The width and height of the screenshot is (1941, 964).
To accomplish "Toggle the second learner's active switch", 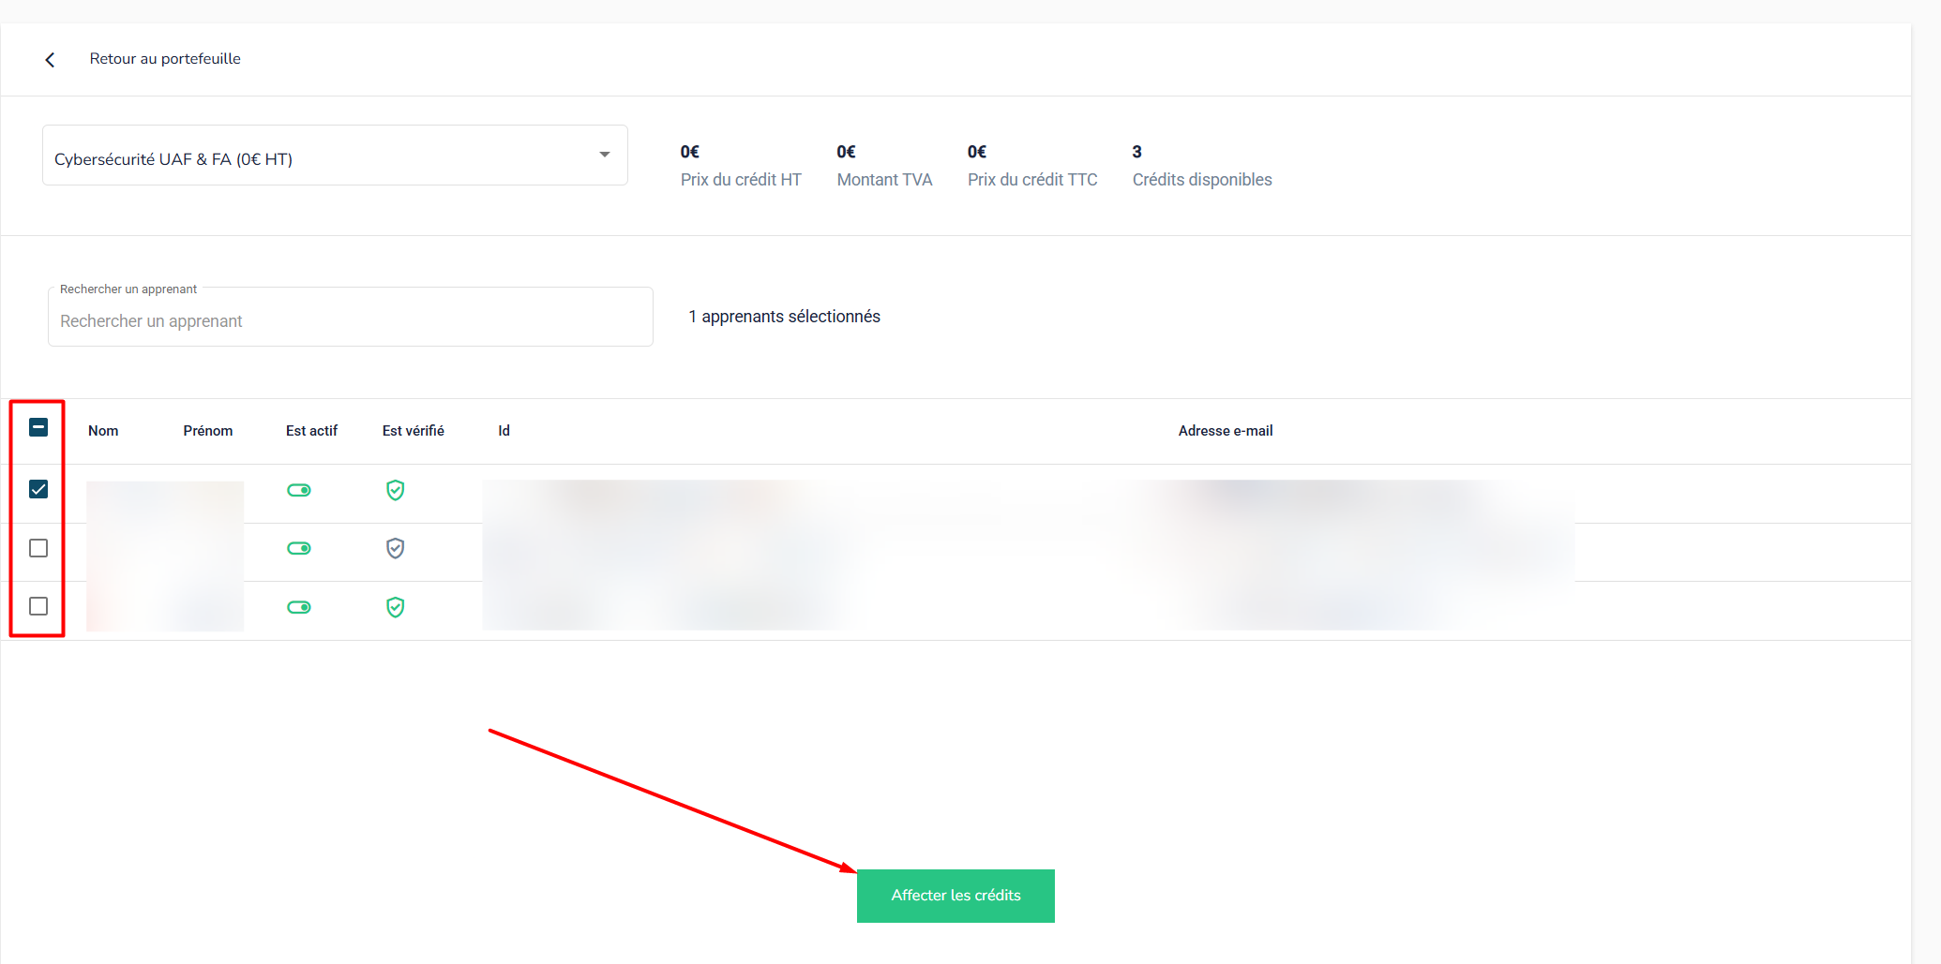I will pyautogui.click(x=299, y=548).
